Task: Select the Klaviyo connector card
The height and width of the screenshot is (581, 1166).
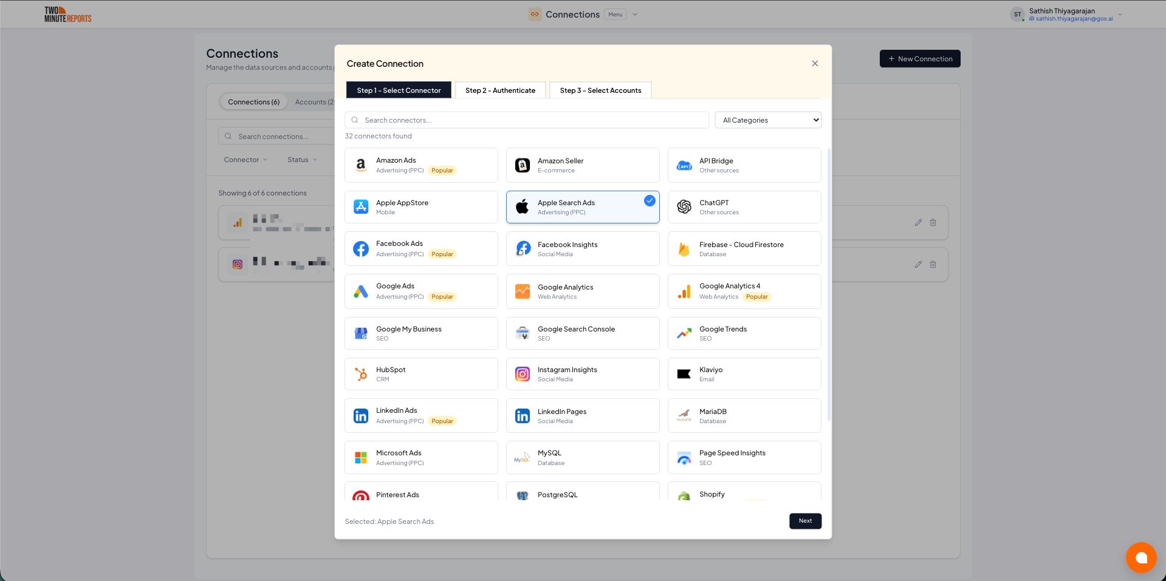Action: pos(744,374)
